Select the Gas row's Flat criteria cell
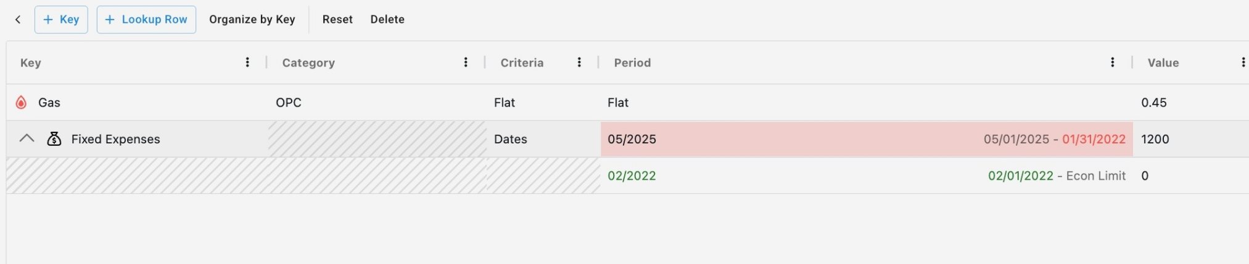 click(x=505, y=103)
